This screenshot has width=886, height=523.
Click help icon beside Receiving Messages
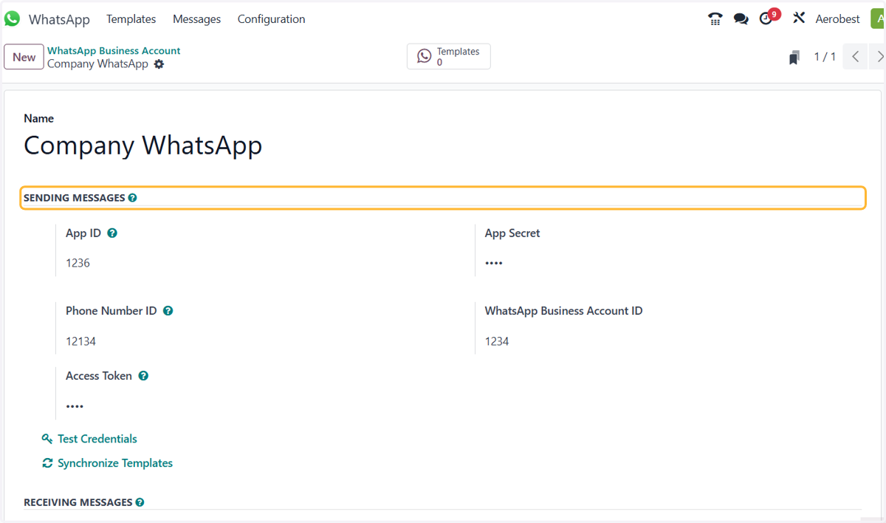[140, 502]
